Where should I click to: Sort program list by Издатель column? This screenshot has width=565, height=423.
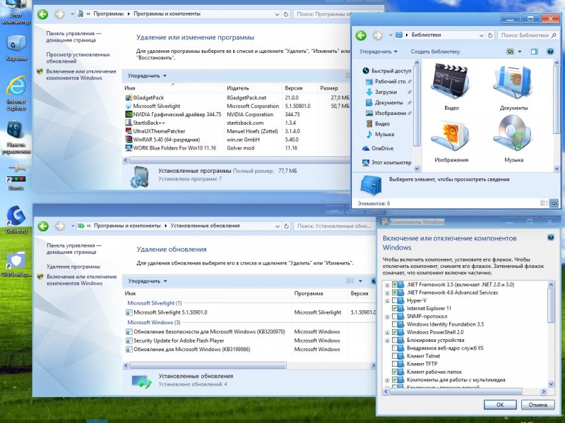253,88
